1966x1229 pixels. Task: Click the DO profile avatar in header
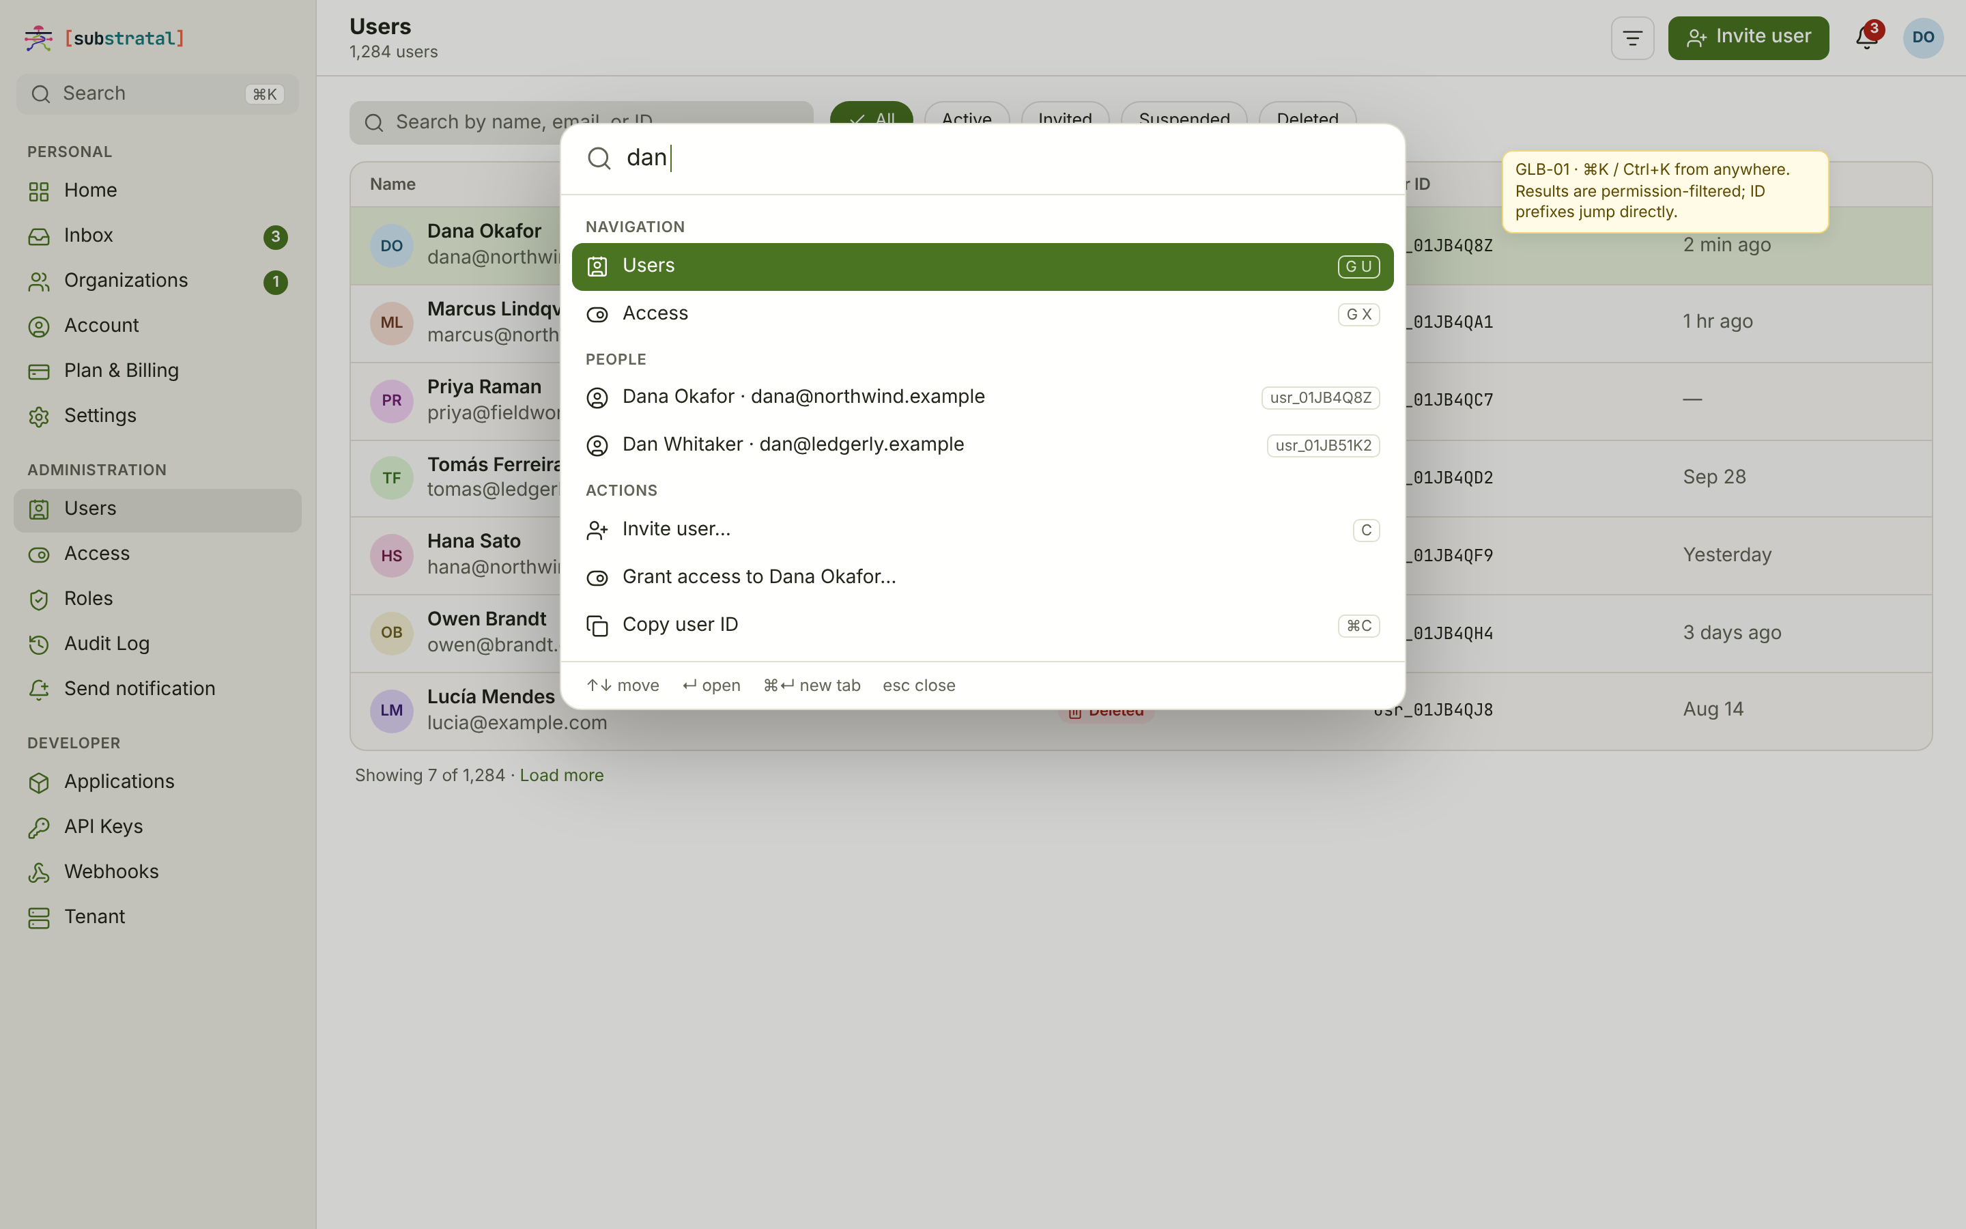click(1923, 38)
